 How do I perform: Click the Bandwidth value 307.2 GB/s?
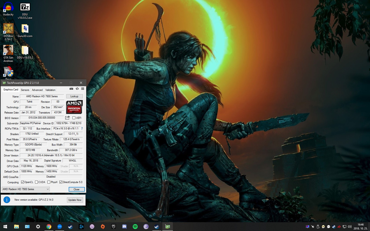(x=71, y=150)
